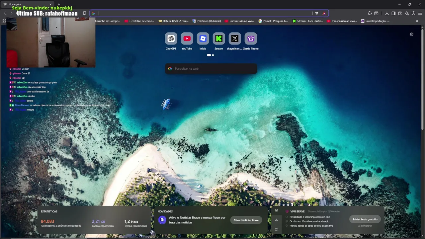Open the TUTORIAL de como... bookmark
Screen dimensions: 425x239
point(139,21)
